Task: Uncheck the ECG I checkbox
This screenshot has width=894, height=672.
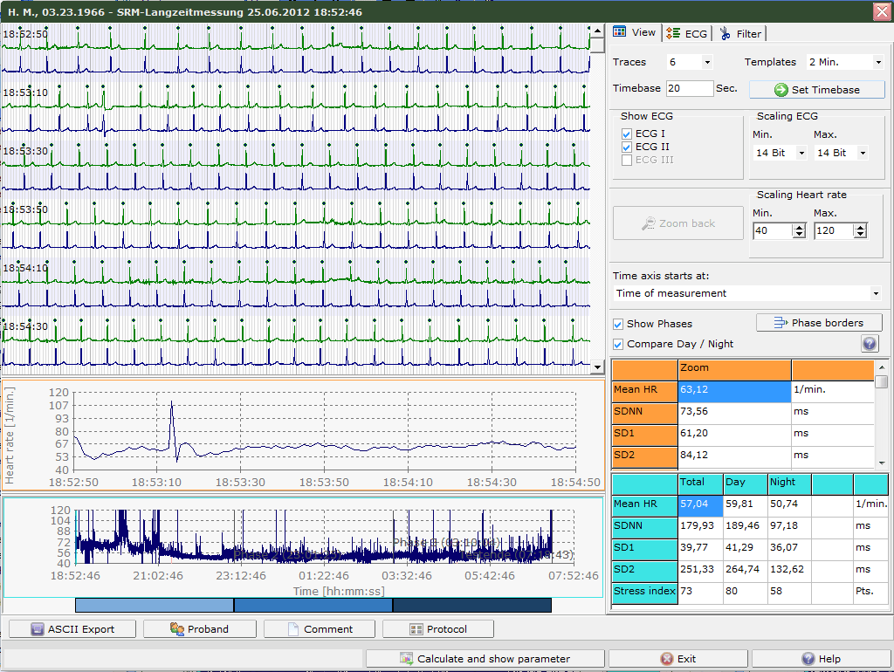Action: (626, 134)
